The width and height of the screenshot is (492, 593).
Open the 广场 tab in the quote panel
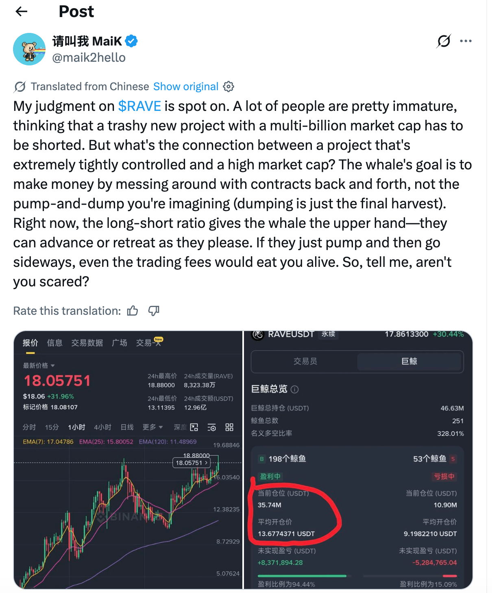pos(119,342)
